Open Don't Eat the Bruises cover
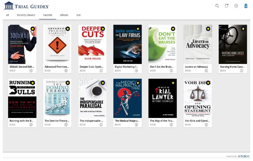 [x=163, y=44]
